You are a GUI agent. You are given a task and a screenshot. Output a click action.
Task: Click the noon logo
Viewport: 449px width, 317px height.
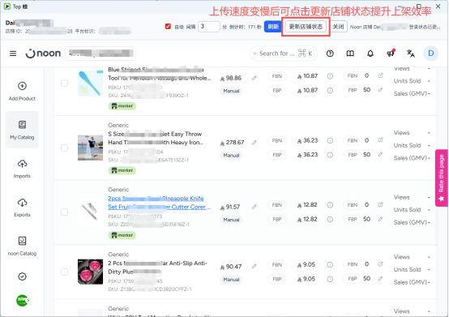43,54
